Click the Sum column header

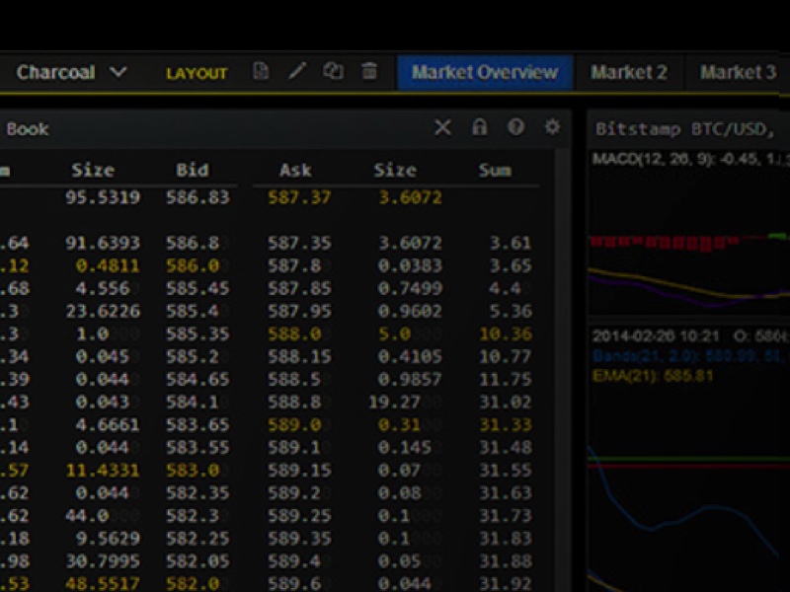click(495, 170)
